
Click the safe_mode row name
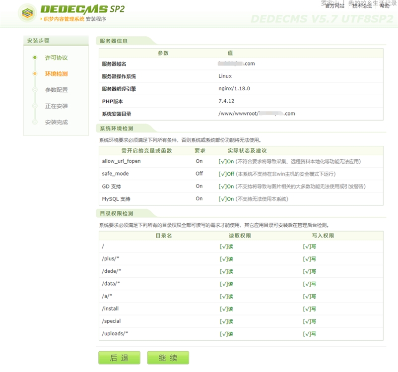(x=115, y=174)
